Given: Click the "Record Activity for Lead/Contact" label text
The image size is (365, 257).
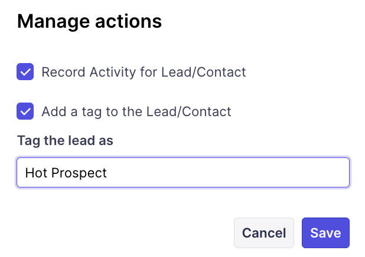Looking at the screenshot, I should point(144,73).
